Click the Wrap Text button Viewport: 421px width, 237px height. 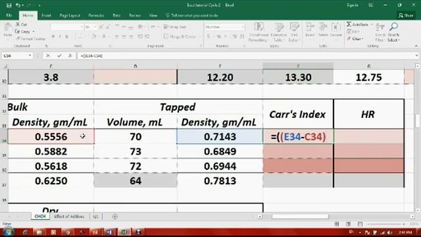pyautogui.click(x=175, y=27)
